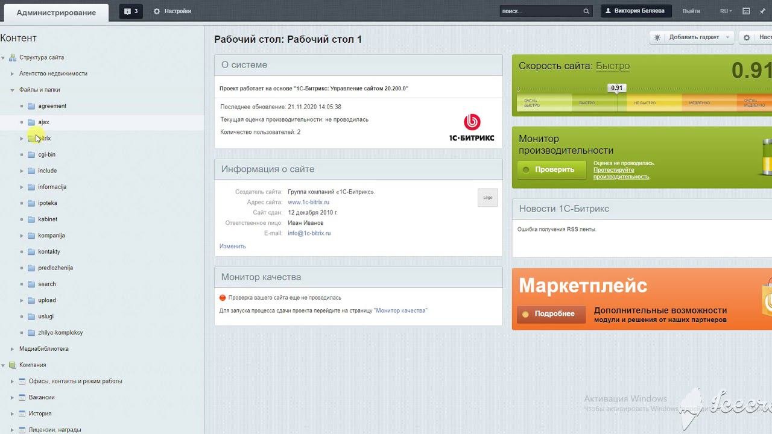Click the informacija folder name
772x434 pixels.
(52, 187)
